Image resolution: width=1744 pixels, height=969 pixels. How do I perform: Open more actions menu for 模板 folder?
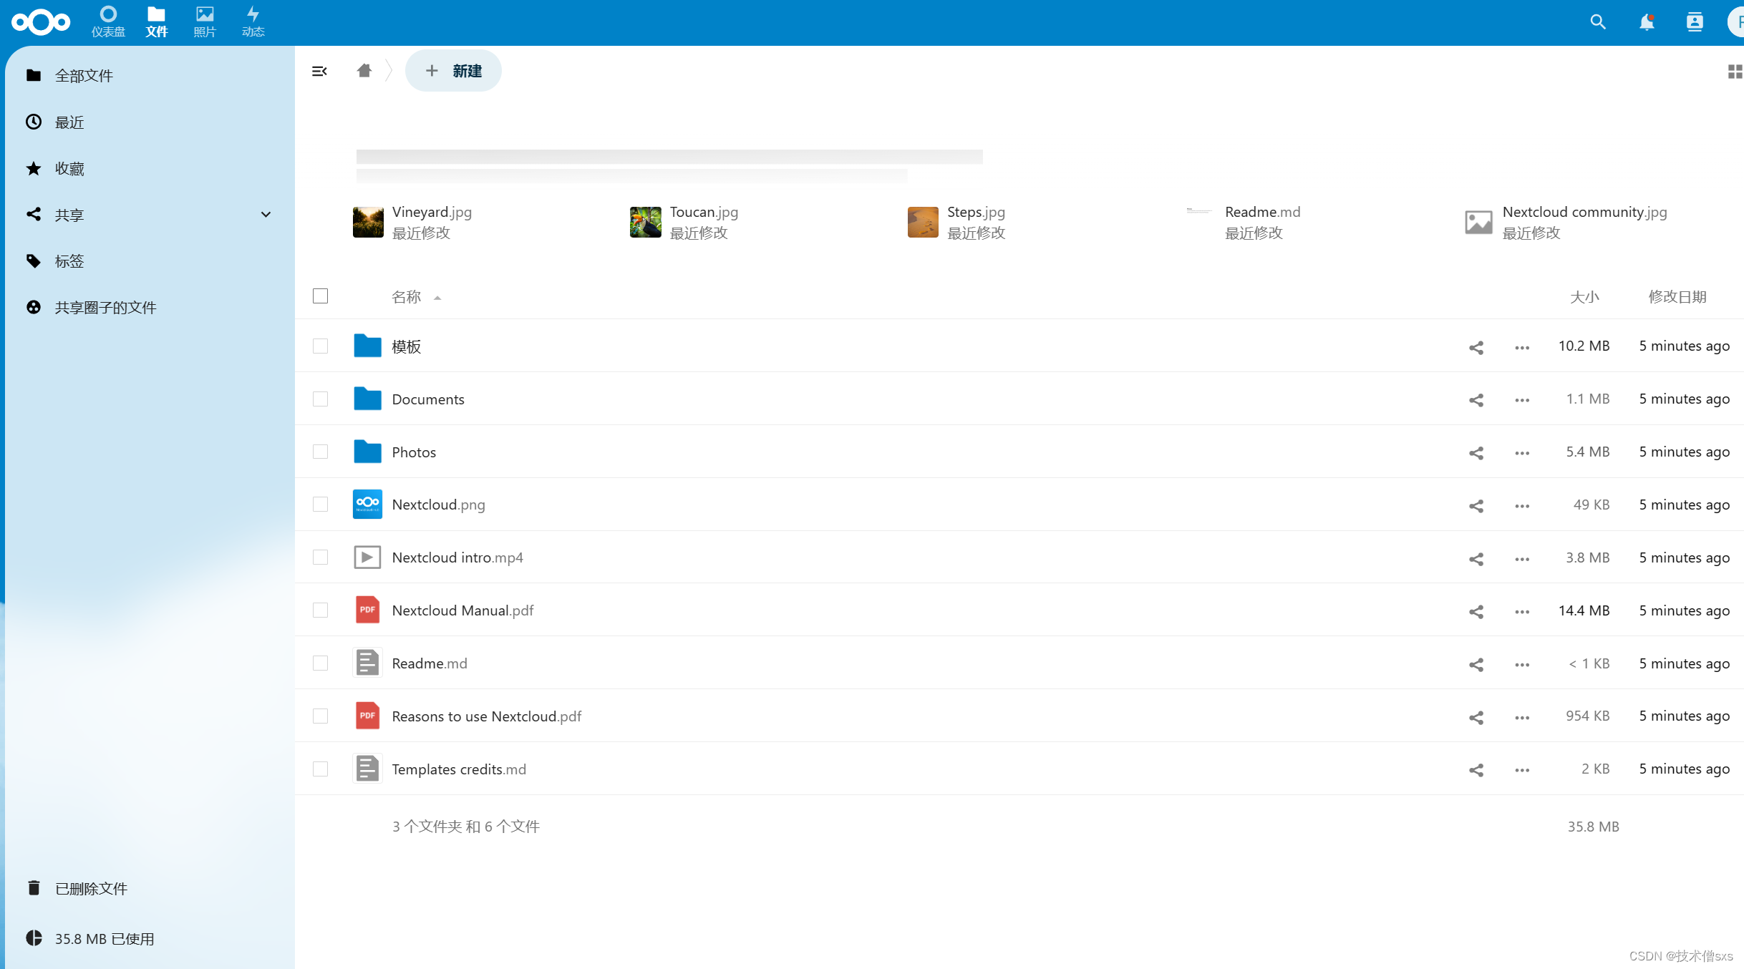pyautogui.click(x=1521, y=348)
